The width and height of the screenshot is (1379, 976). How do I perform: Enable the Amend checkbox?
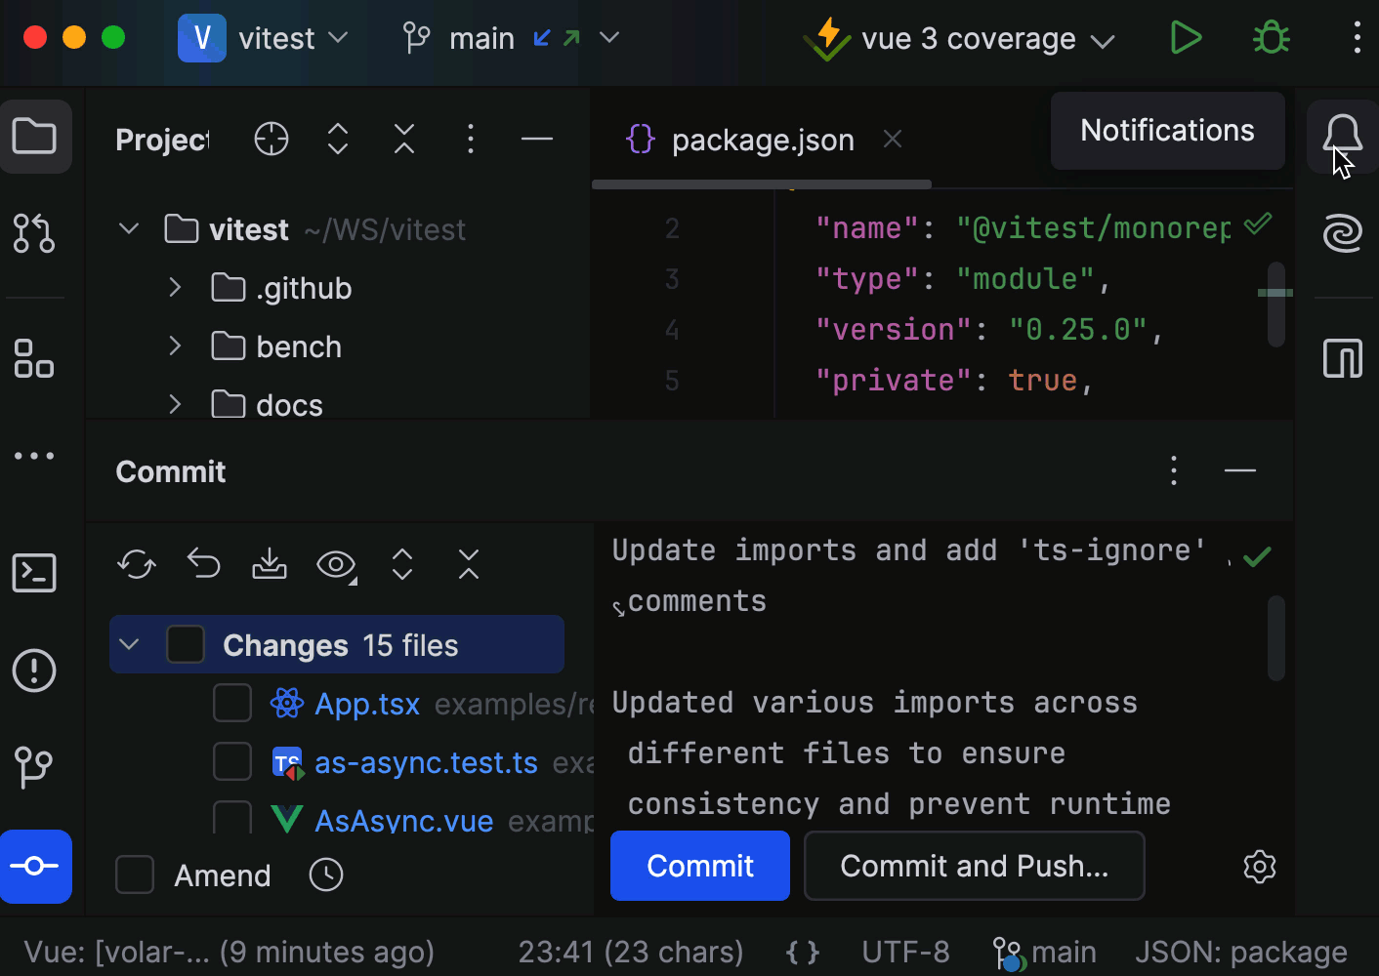135,874
